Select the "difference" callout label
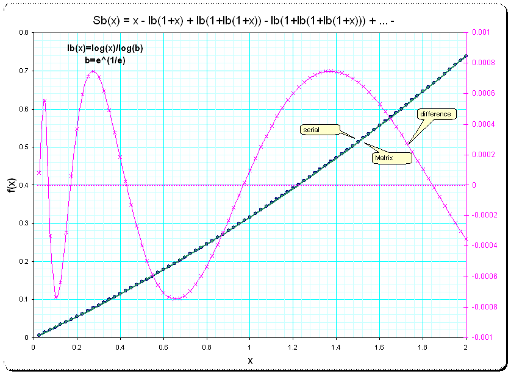 435,115
